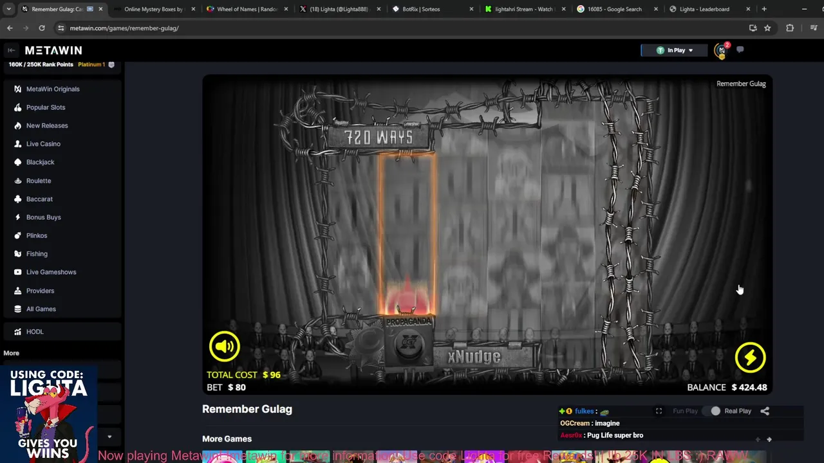
Task: Select Blackjack from sidebar
Action: (x=40, y=162)
